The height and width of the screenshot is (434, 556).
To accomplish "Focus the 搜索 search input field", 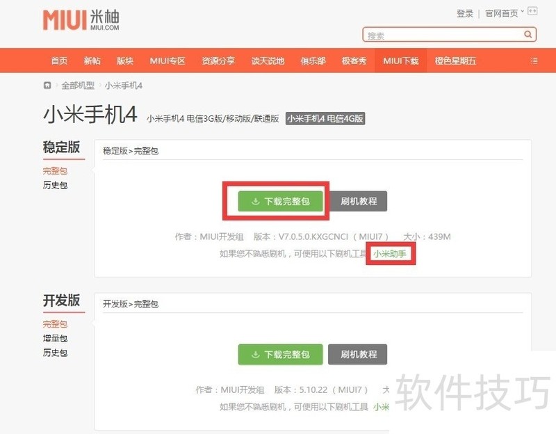I will [x=449, y=35].
